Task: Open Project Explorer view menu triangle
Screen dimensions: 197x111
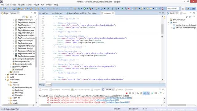Action: tap(35, 17)
